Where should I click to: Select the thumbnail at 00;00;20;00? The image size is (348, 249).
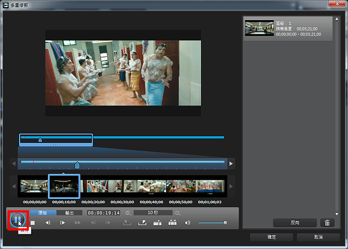[x=94, y=186]
